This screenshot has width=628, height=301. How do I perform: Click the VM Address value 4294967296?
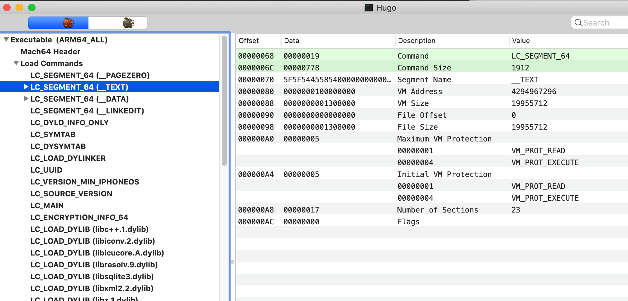click(534, 92)
